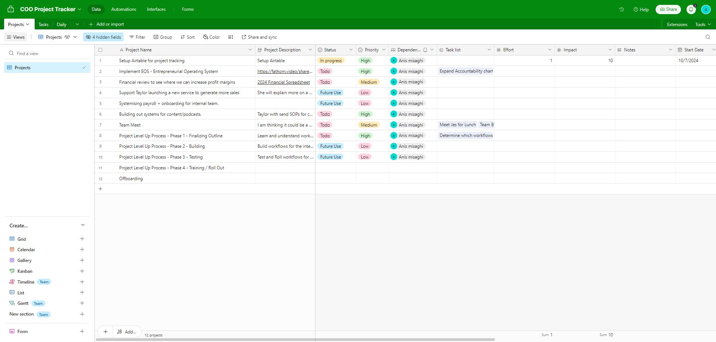Open the Tools menu
This screenshot has height=342, width=716.
click(x=703, y=24)
